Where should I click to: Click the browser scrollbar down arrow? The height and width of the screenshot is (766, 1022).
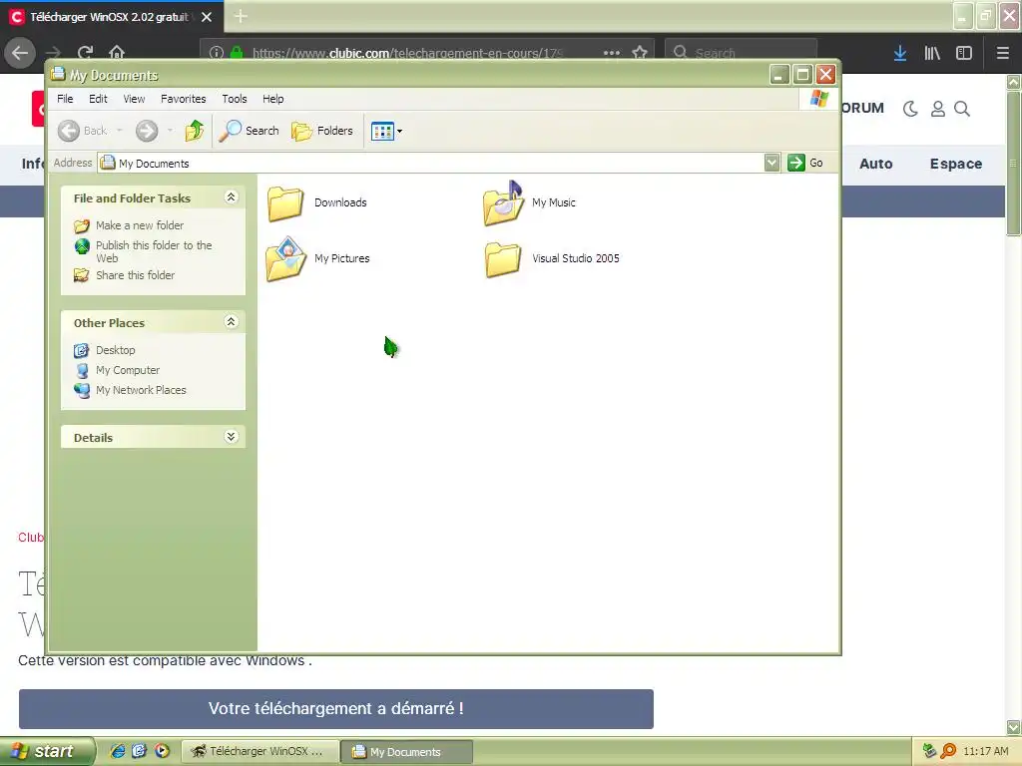(x=1014, y=727)
